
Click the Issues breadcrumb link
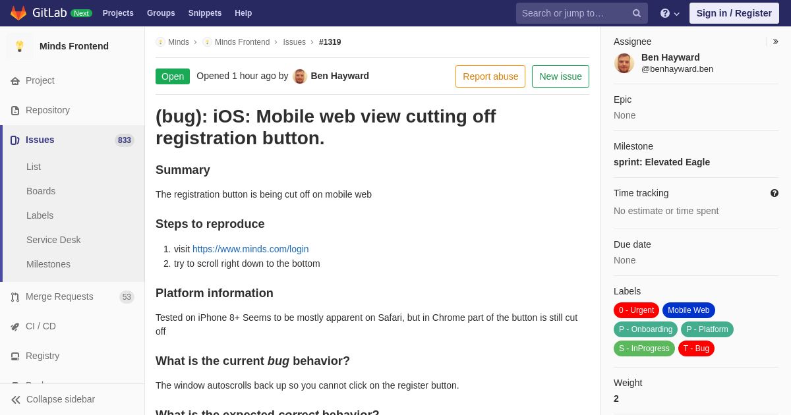pos(294,42)
